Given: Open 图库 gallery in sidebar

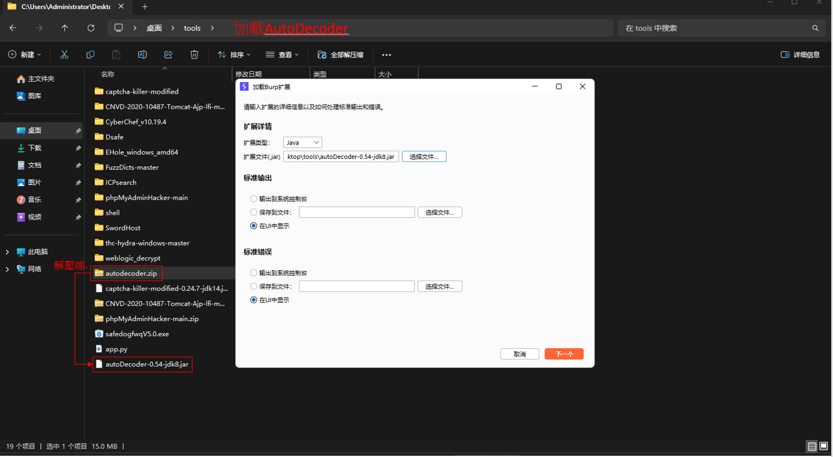Looking at the screenshot, I should click(x=29, y=96).
